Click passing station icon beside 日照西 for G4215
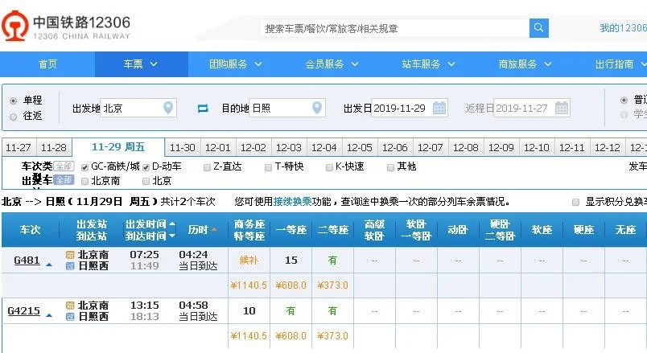Image resolution: width=647 pixels, height=353 pixels. coord(70,317)
